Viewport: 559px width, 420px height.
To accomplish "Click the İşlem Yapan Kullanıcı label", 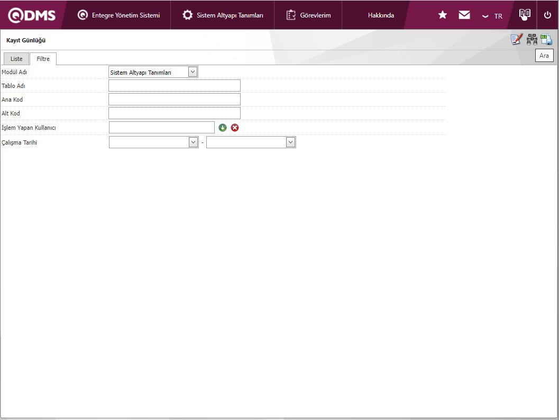I will [x=29, y=128].
